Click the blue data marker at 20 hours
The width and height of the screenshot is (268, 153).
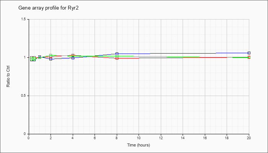[x=249, y=53]
